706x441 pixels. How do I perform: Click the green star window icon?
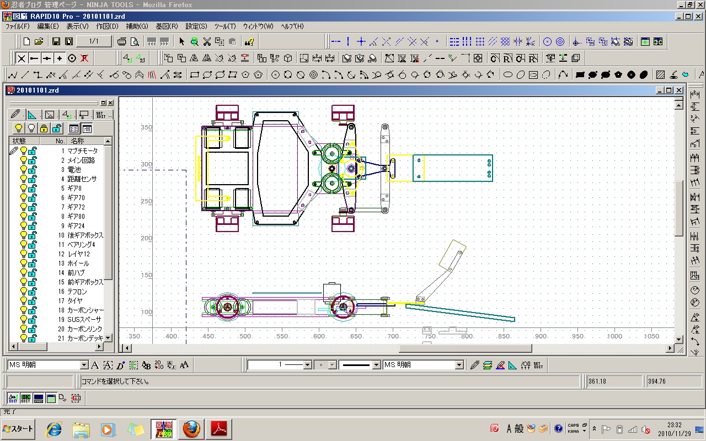click(645, 41)
